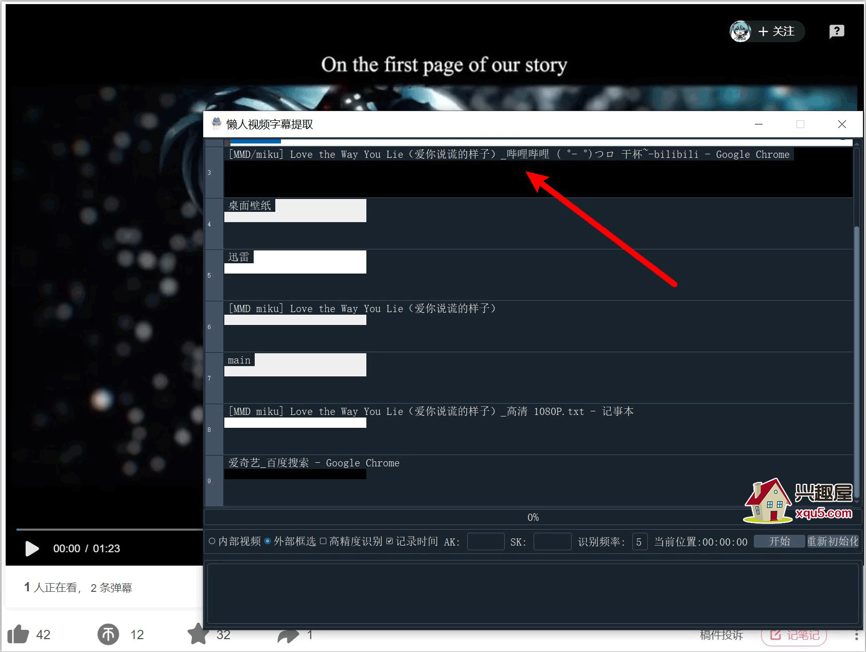Minimize the 懒人视频字幕提取 window
866x652 pixels.
[x=758, y=124]
